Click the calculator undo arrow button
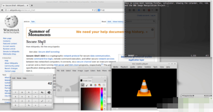This screenshot has width=213, height=112. tap(42, 93)
